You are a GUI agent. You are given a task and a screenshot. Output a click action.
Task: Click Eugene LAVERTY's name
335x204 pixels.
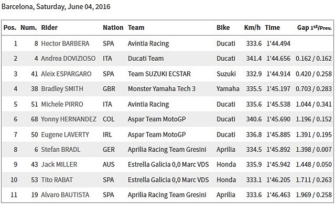[x=65, y=135]
